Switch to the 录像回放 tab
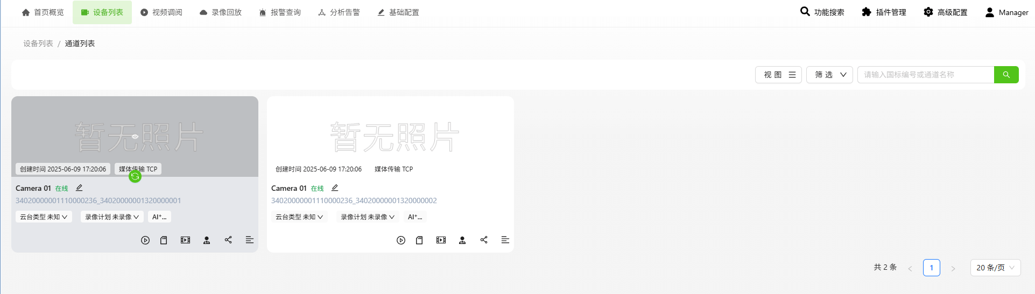The image size is (1035, 294). tap(220, 12)
